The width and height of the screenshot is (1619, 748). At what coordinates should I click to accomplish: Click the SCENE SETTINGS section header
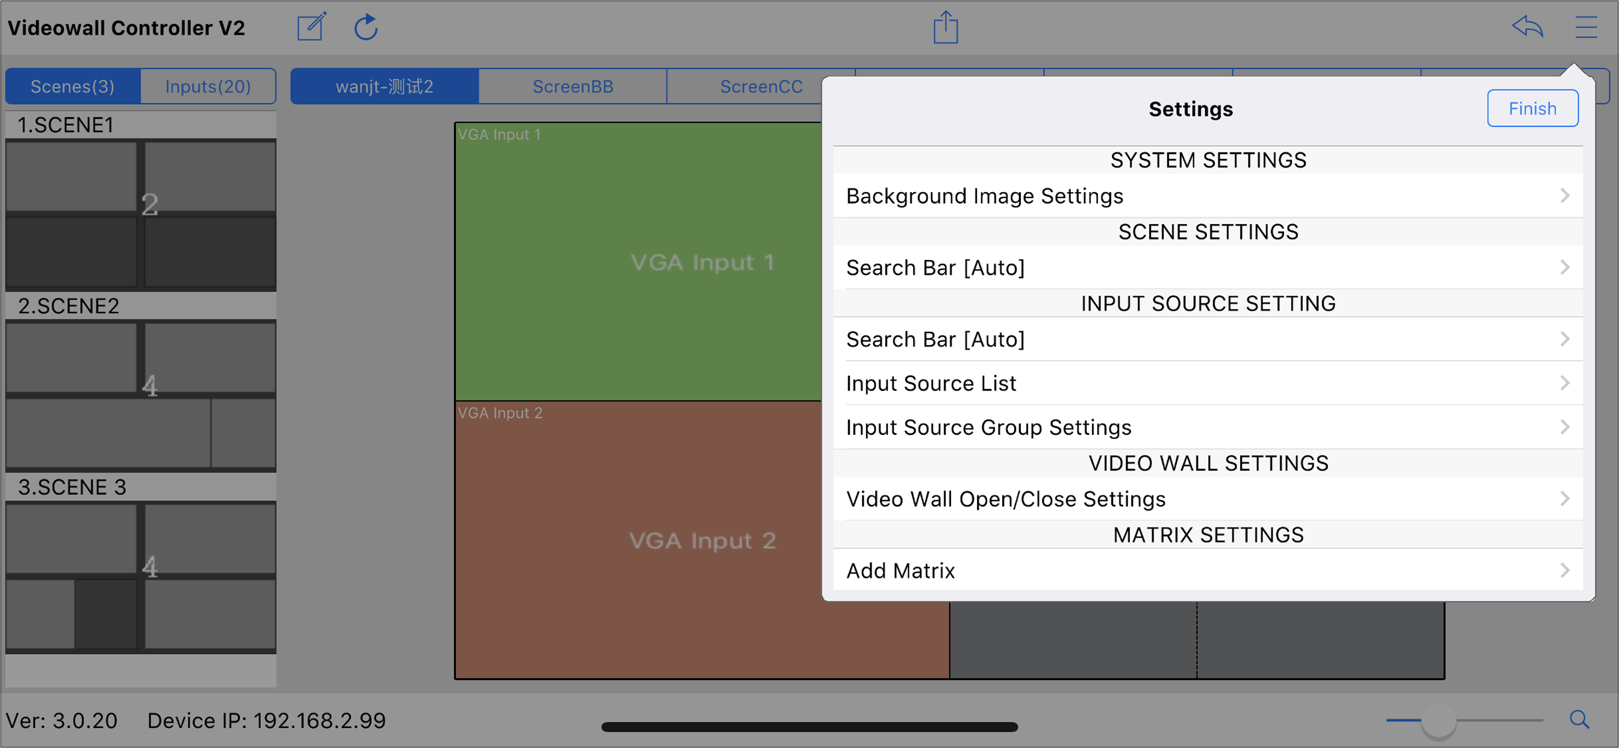(x=1208, y=232)
